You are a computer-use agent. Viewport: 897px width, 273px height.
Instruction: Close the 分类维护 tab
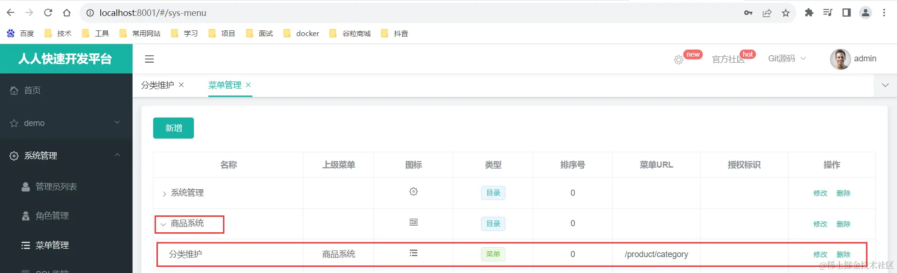tap(181, 85)
